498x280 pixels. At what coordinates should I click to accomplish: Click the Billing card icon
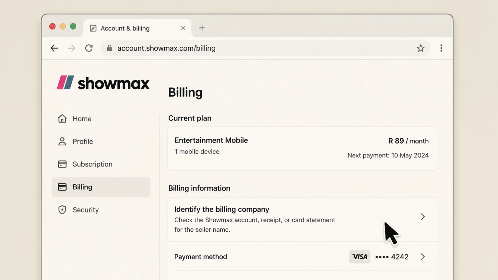62,187
